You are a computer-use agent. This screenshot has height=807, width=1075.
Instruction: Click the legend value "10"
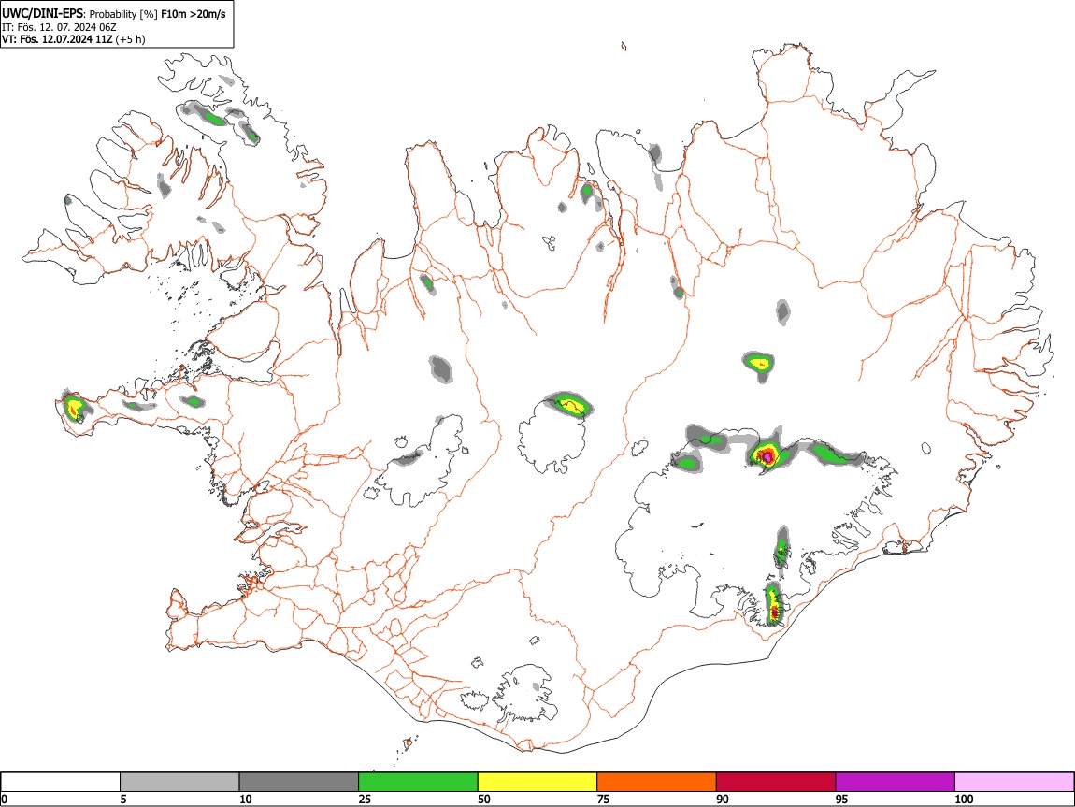click(246, 799)
